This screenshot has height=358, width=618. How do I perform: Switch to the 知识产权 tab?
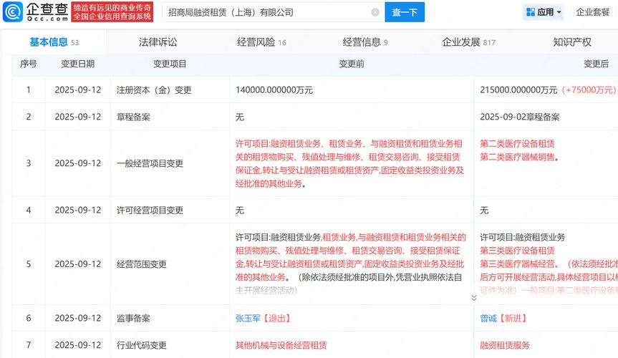click(572, 42)
